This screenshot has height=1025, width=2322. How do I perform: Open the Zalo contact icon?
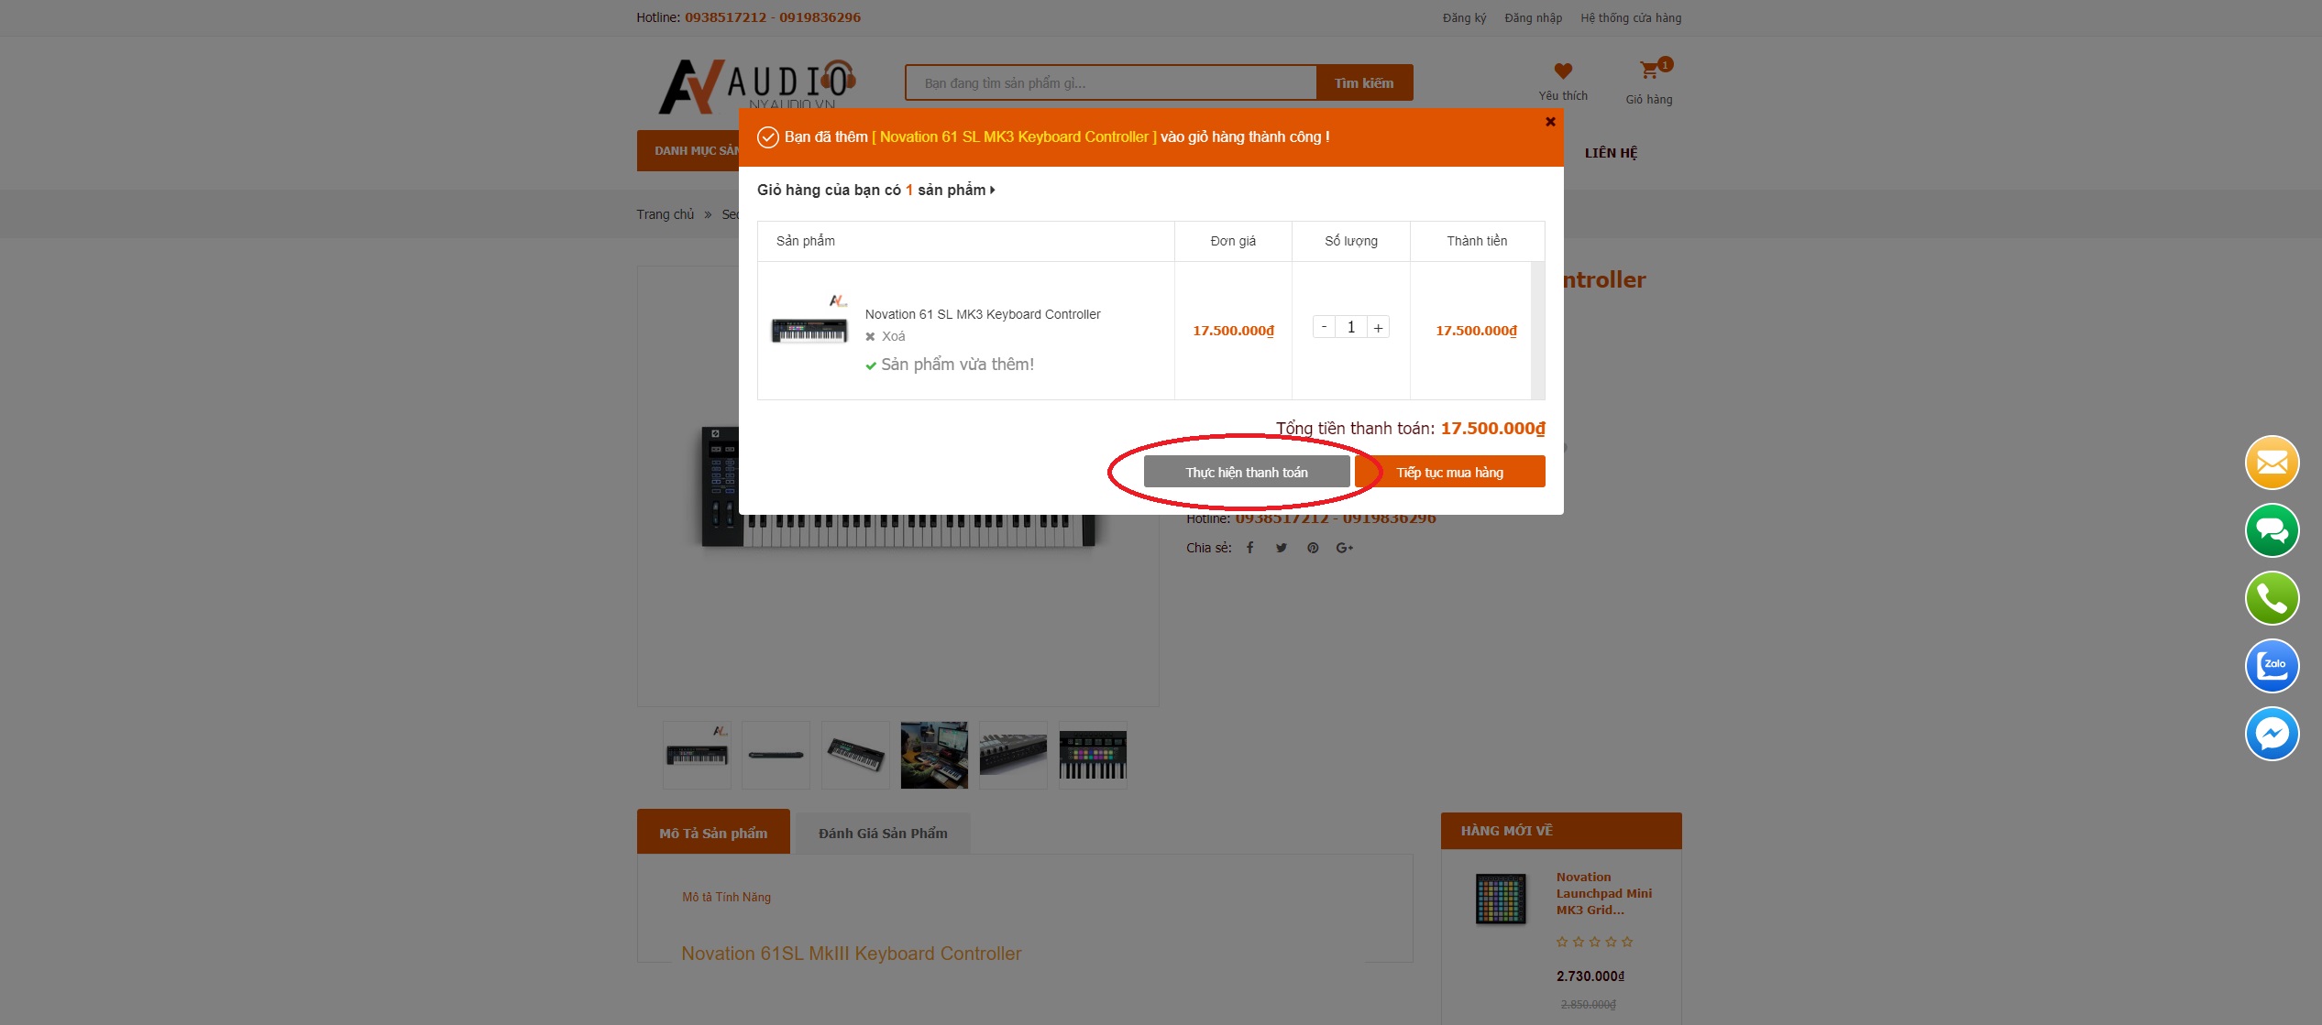[2272, 666]
